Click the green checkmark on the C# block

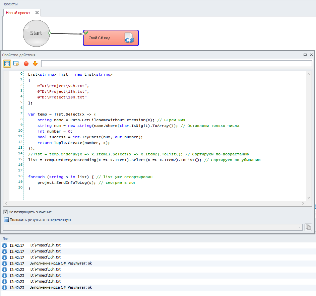click(x=86, y=32)
